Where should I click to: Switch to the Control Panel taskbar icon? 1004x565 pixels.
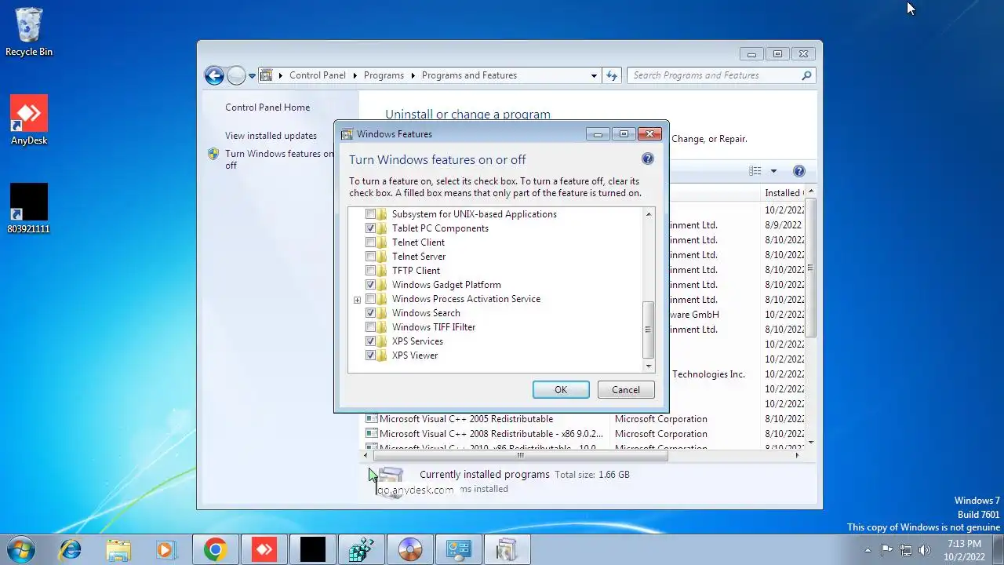tap(459, 550)
